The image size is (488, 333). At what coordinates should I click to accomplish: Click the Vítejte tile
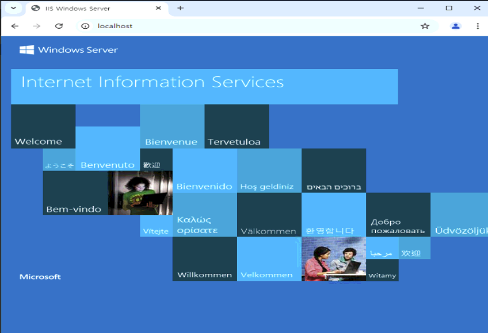156,226
